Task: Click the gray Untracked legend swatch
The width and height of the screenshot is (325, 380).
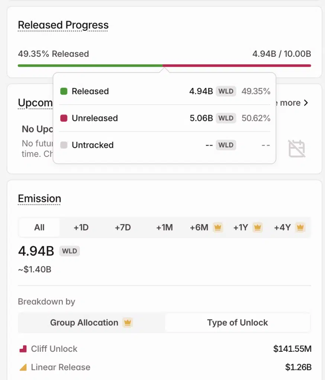Action: click(64, 145)
